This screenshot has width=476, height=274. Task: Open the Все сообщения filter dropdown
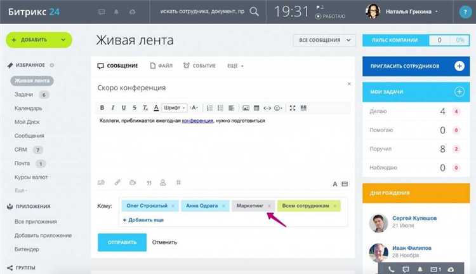(x=324, y=40)
